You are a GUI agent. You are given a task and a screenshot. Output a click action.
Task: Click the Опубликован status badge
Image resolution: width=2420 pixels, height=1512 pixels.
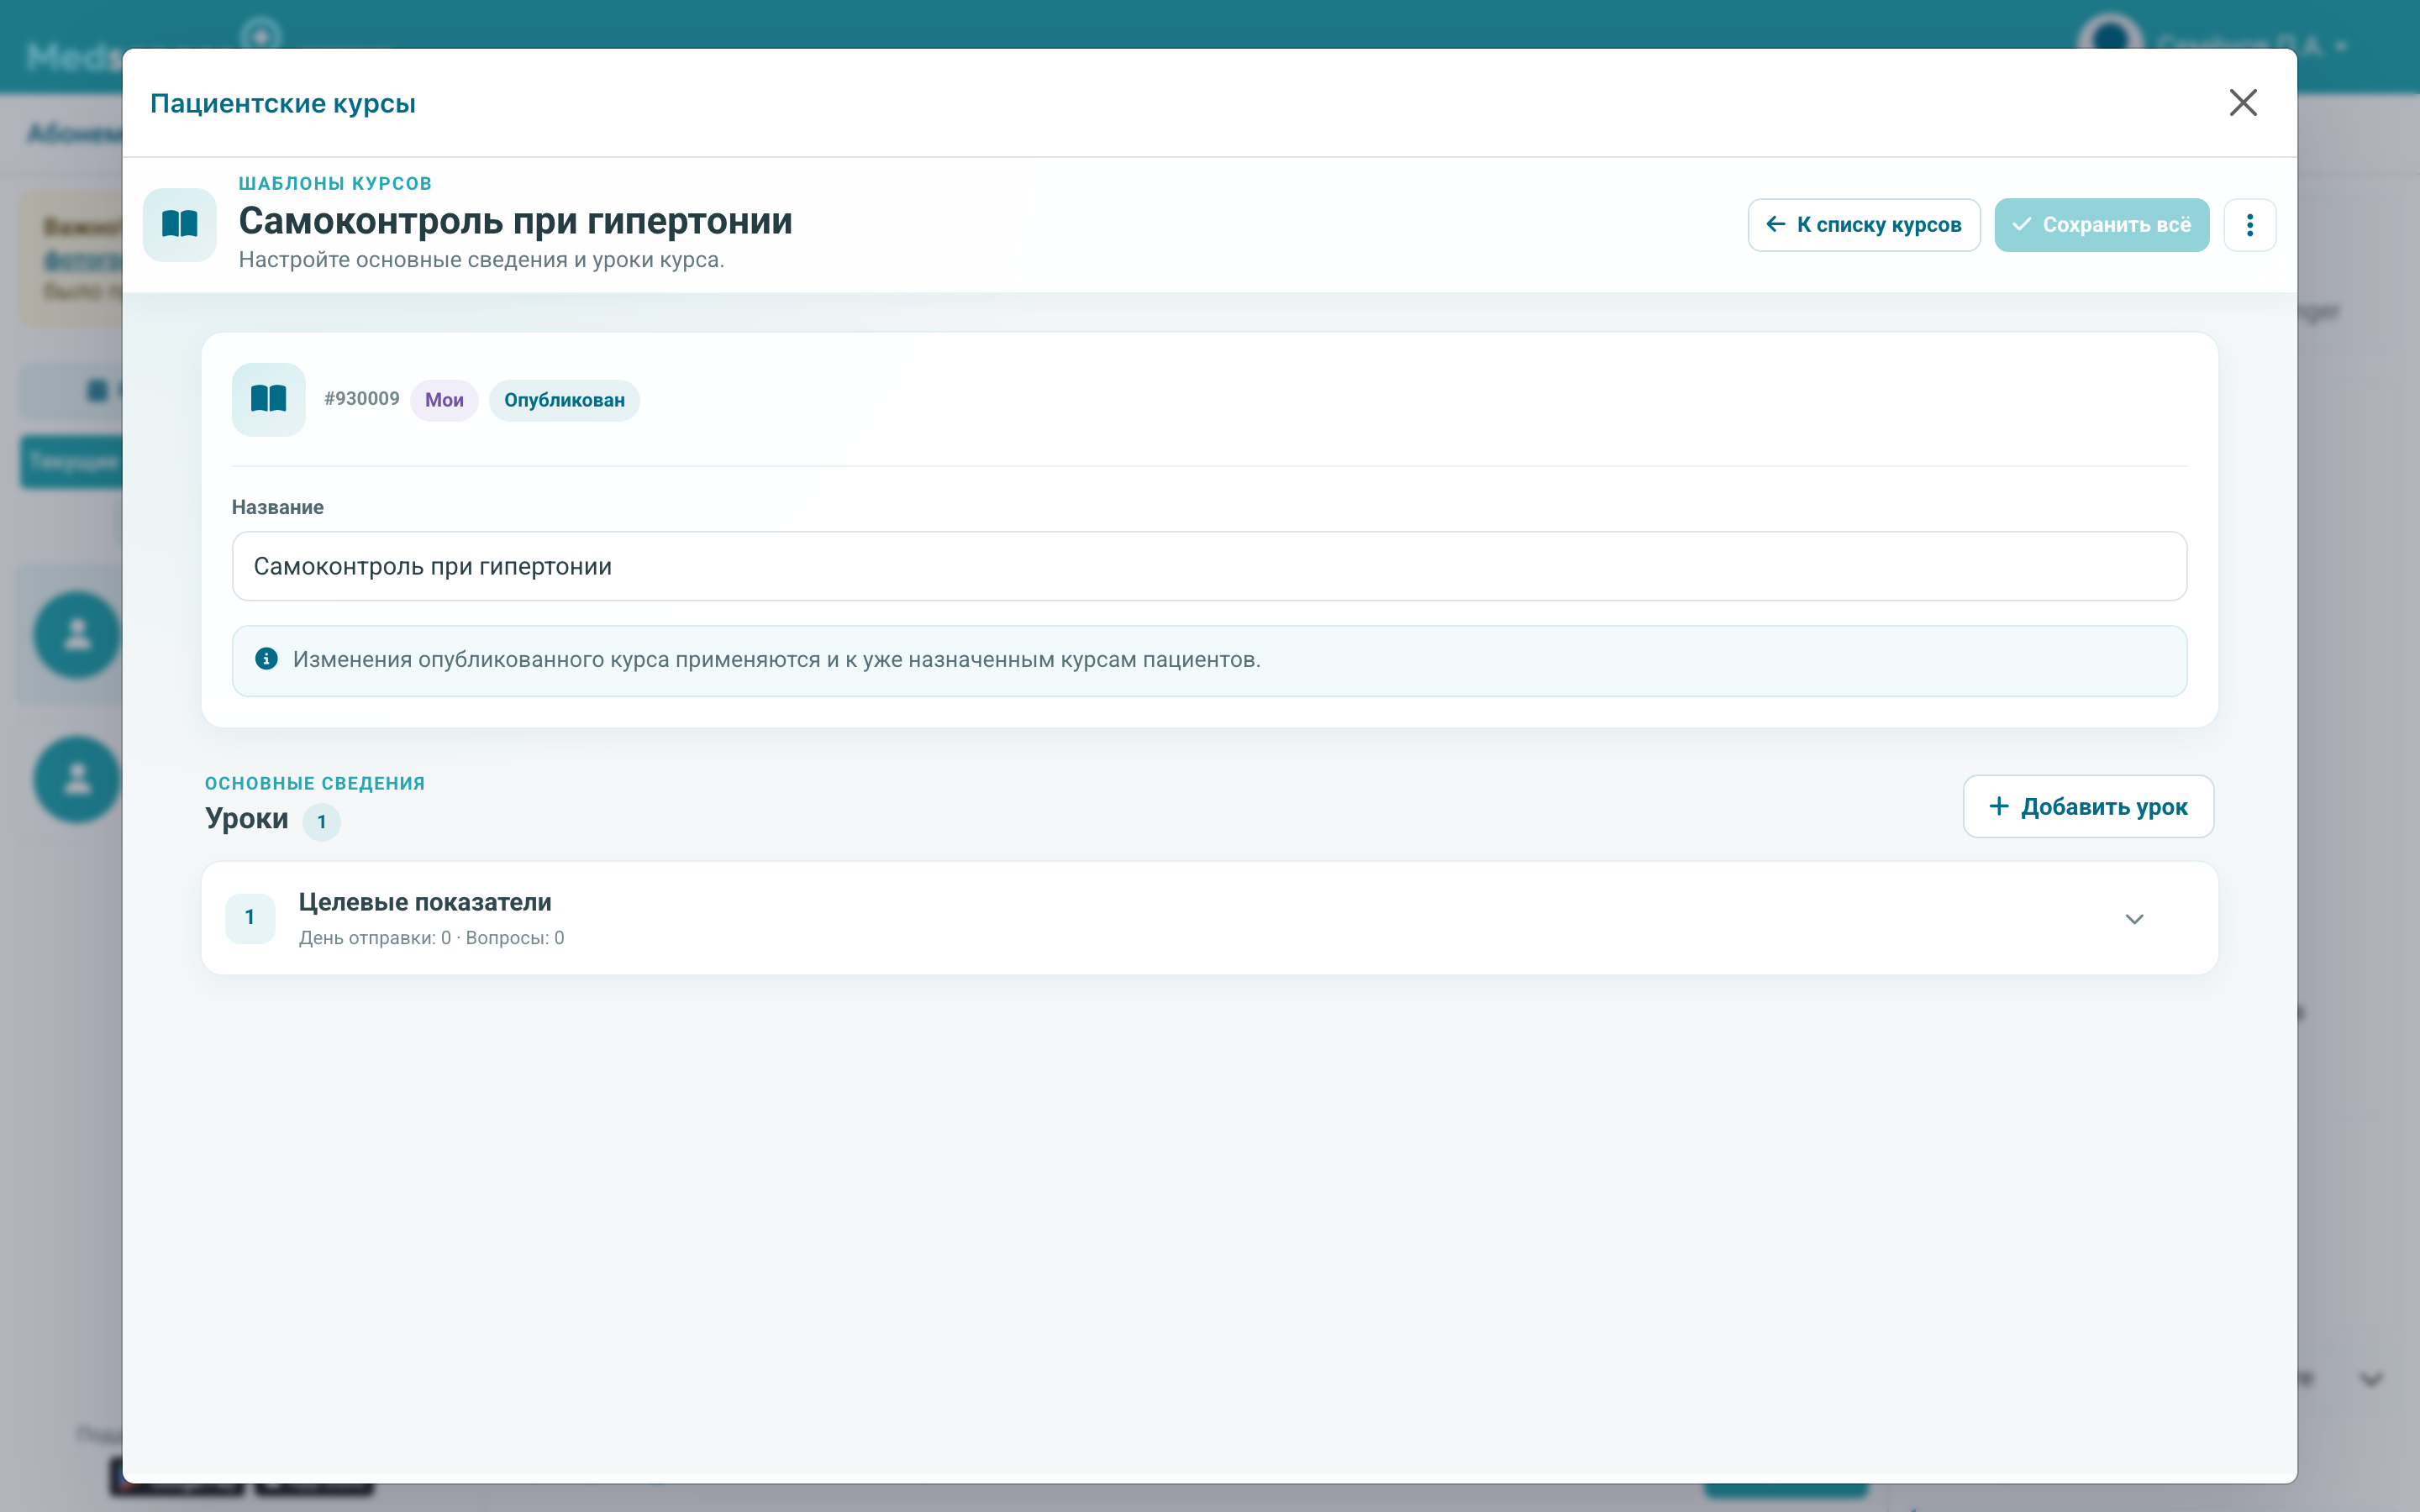click(x=564, y=400)
